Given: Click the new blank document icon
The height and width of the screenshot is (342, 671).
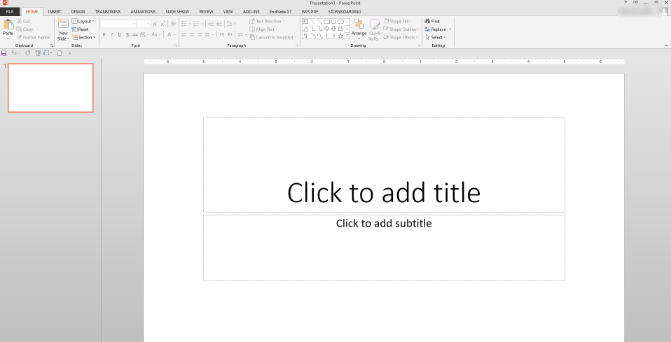Looking at the screenshot, I should (x=60, y=53).
